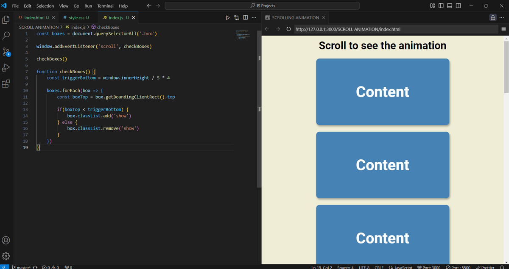509x269 pixels.
Task: Open the preview panel More Actions ellipsis
Action: 502,18
